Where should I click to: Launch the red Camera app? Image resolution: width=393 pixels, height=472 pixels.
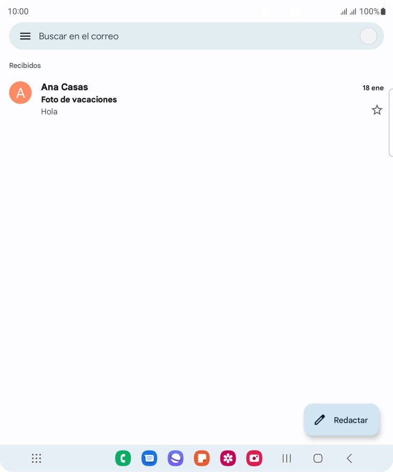[x=254, y=458]
